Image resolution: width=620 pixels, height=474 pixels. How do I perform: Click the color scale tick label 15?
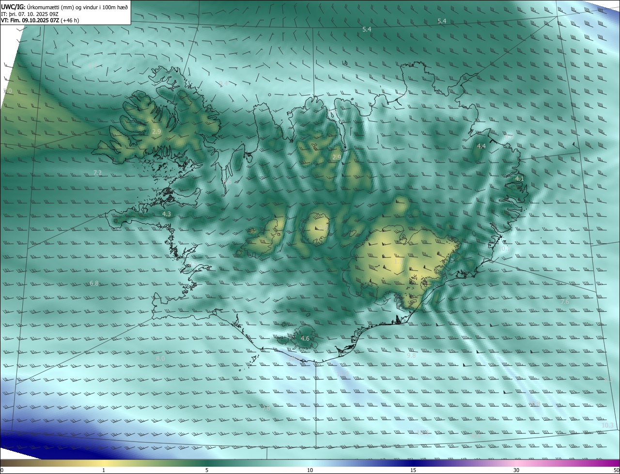pyautogui.click(x=413, y=470)
